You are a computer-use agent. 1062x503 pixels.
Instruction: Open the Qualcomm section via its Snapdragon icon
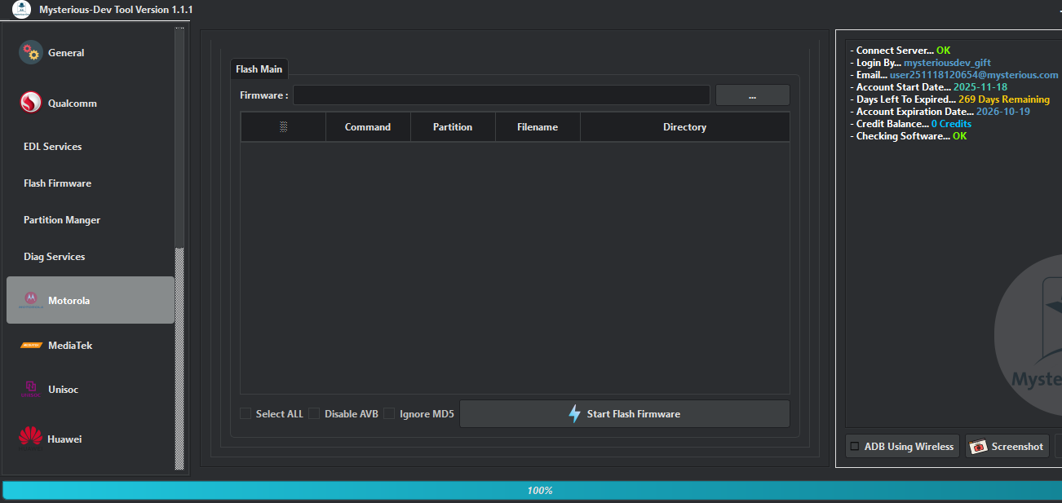pos(30,103)
